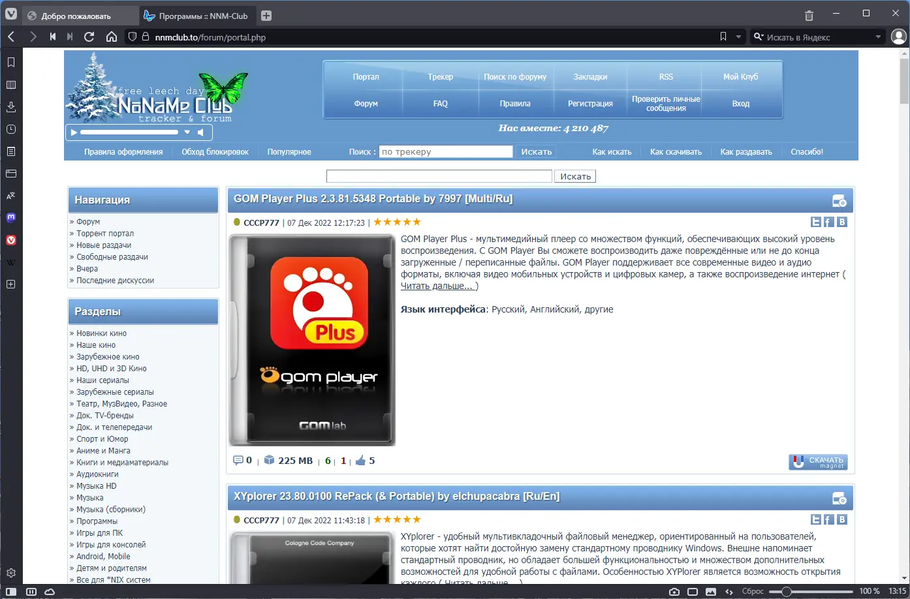The image size is (910, 599).
Task: Select the Программы :: NNM-Club tab
Action: [x=198, y=16]
